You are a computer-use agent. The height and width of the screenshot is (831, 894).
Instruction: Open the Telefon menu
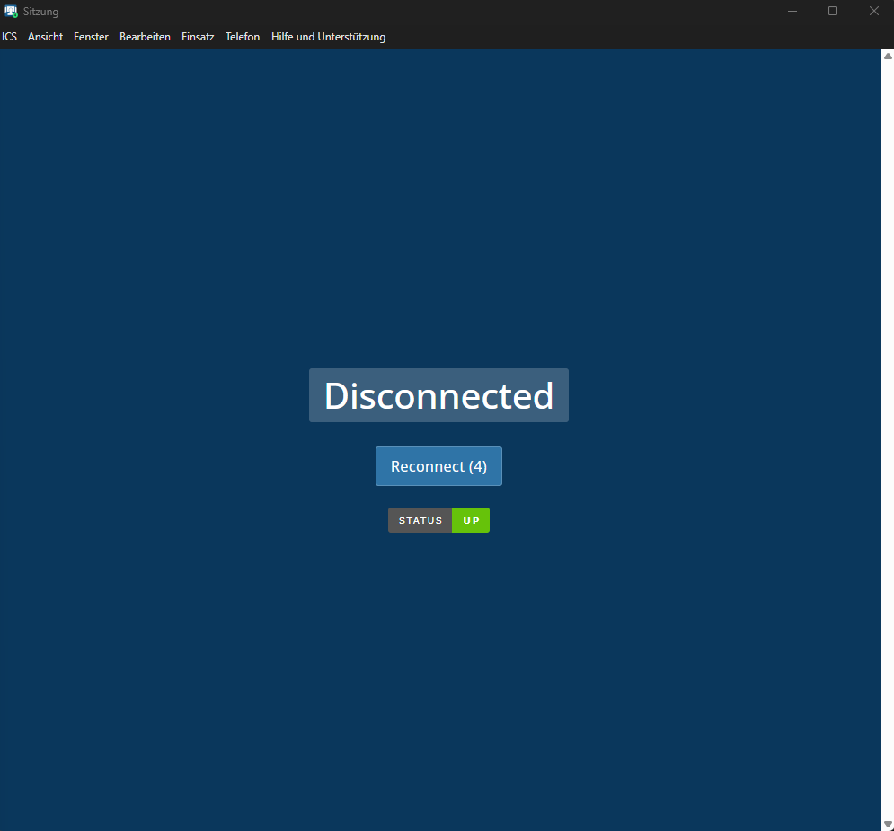coord(243,37)
